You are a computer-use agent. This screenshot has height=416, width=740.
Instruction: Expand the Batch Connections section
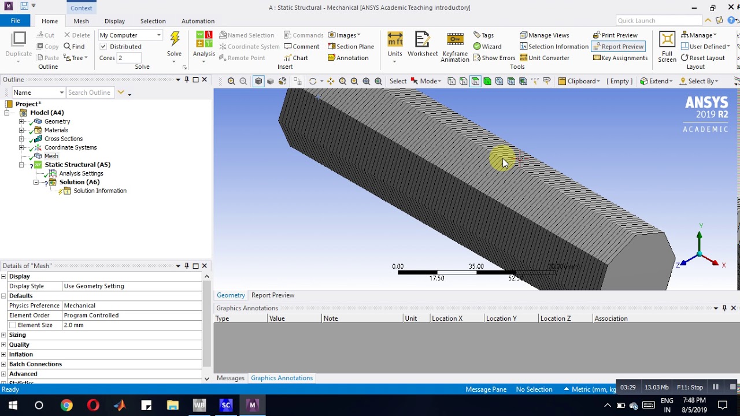tap(3, 364)
